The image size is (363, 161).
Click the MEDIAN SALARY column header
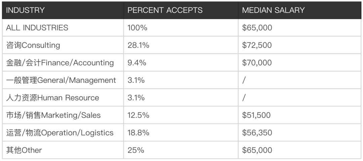pos(273,10)
